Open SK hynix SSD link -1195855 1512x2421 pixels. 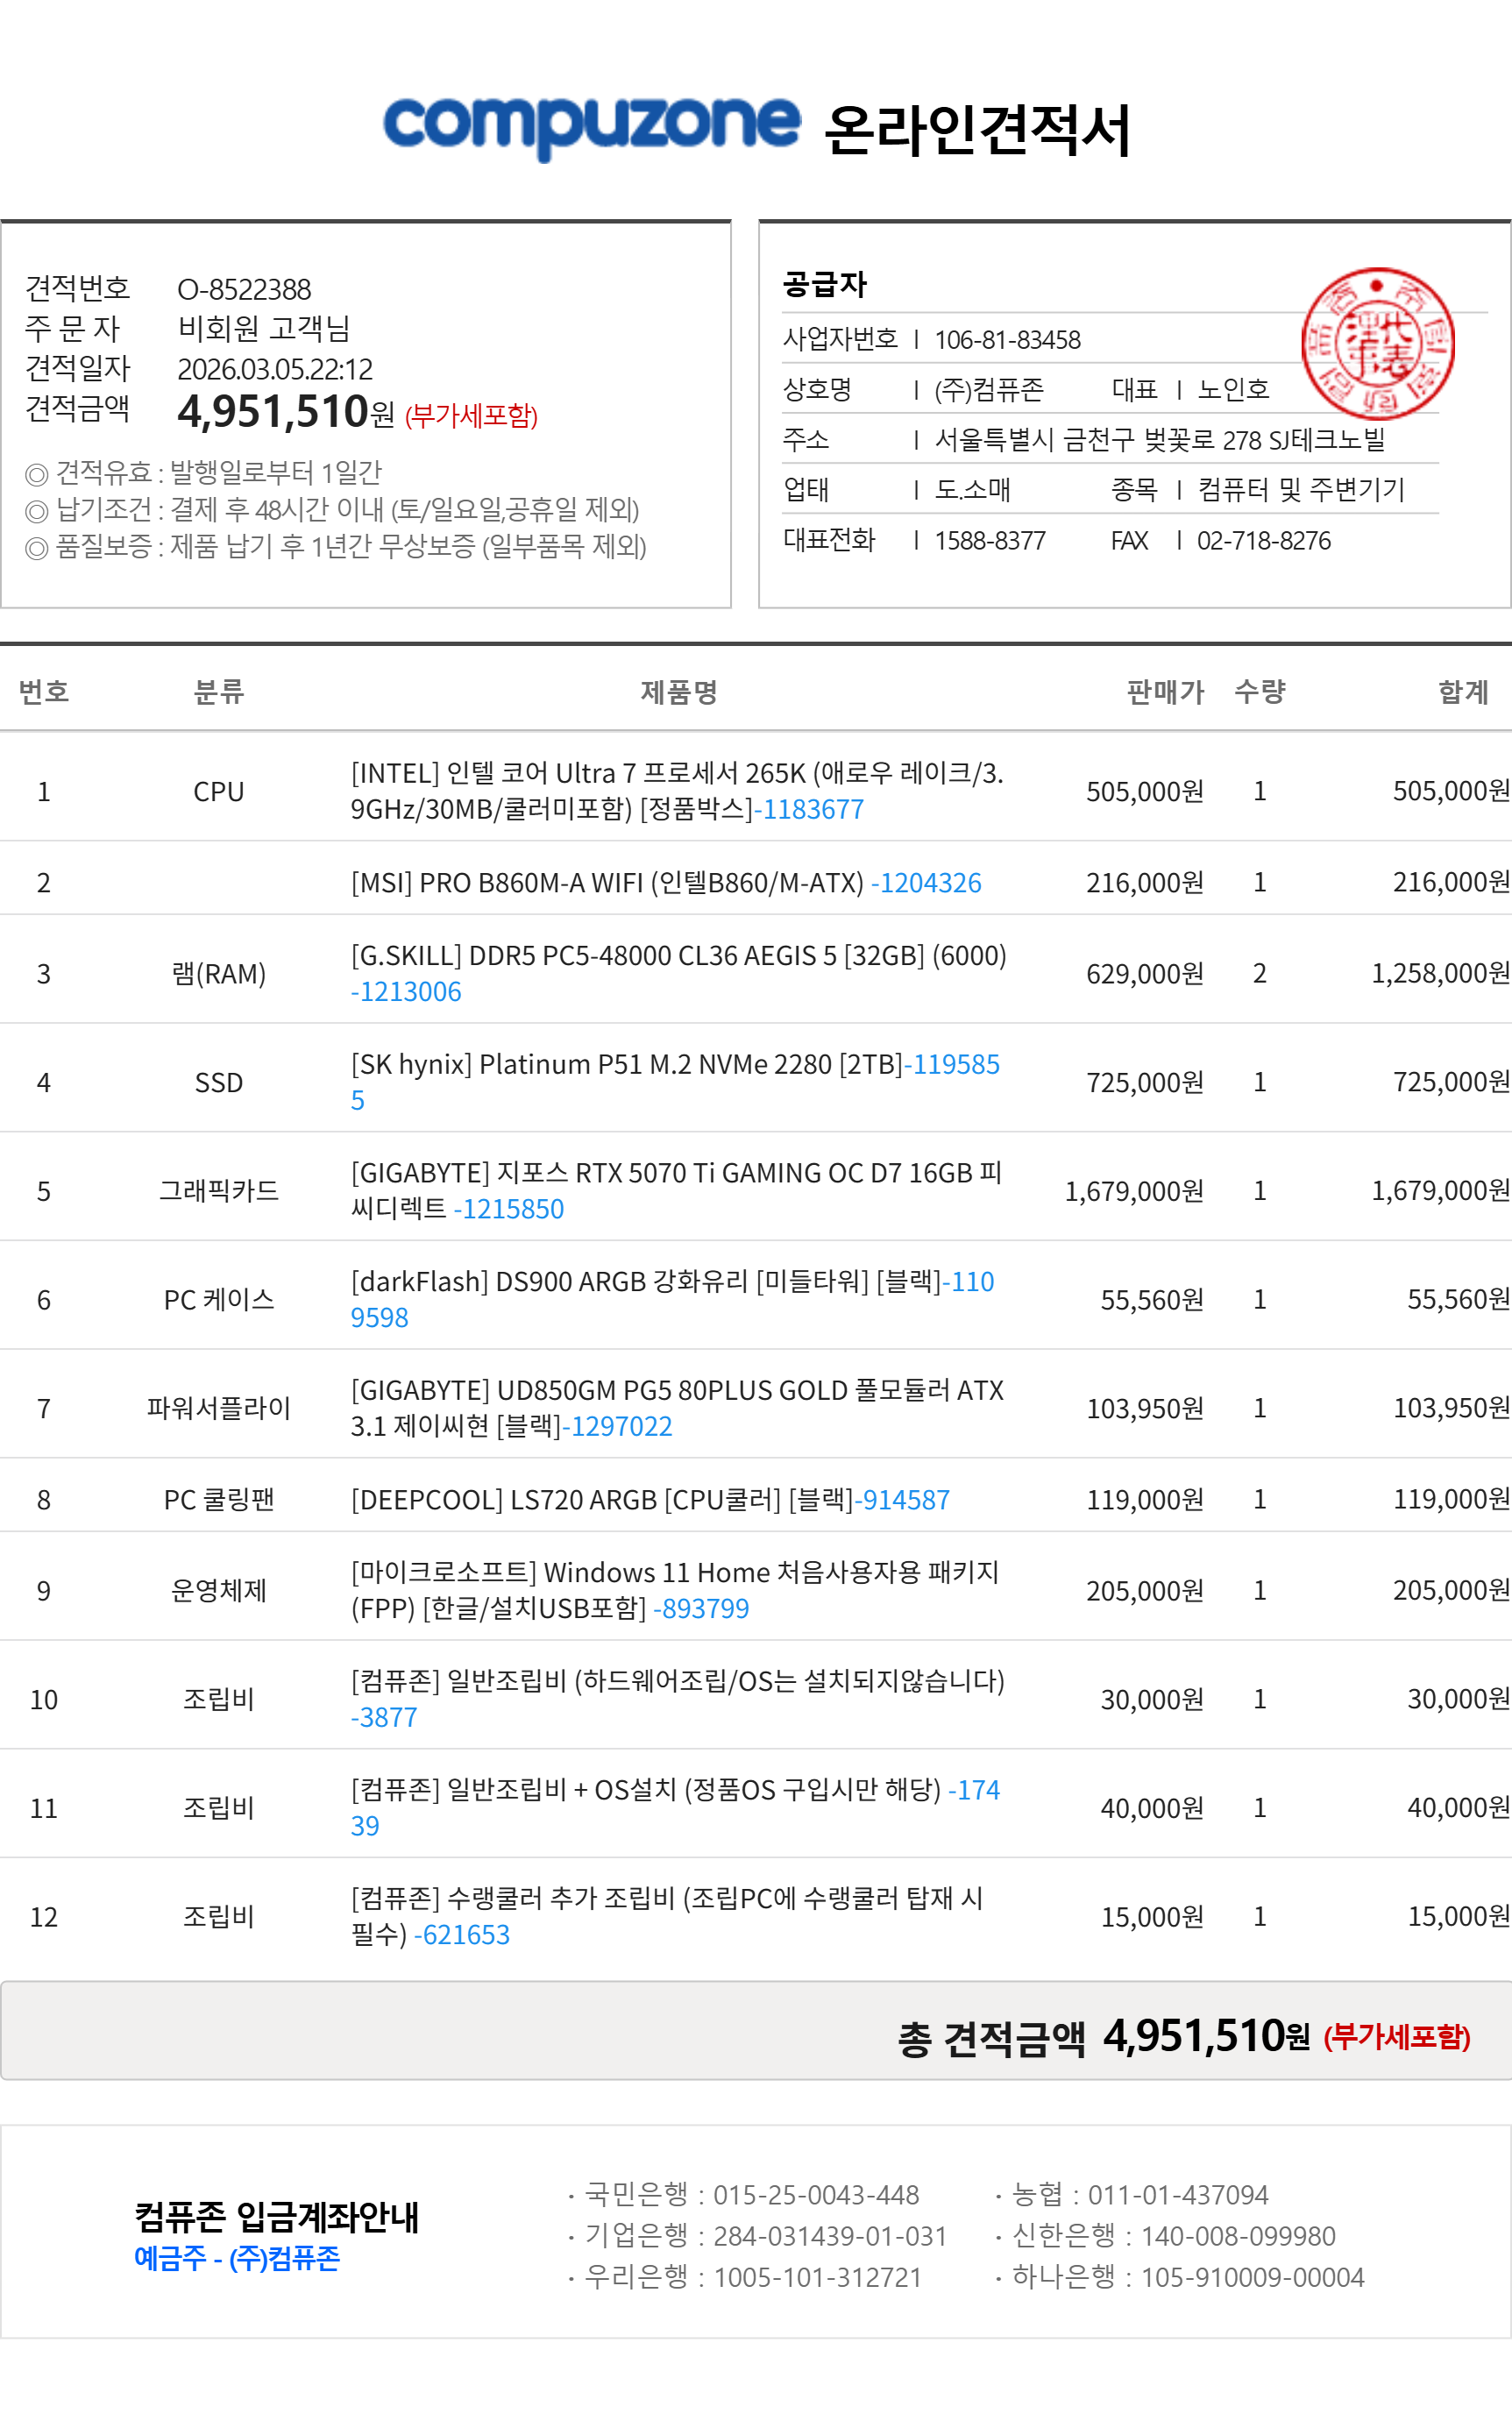952,1064
